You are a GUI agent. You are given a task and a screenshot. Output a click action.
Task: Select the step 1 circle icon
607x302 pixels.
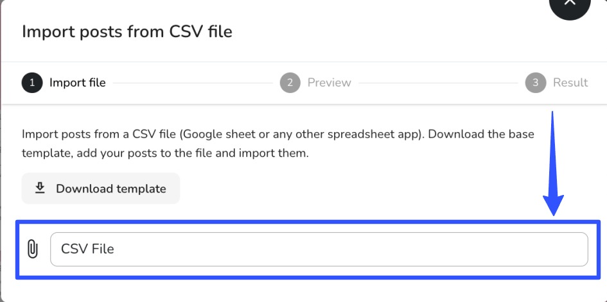point(32,83)
